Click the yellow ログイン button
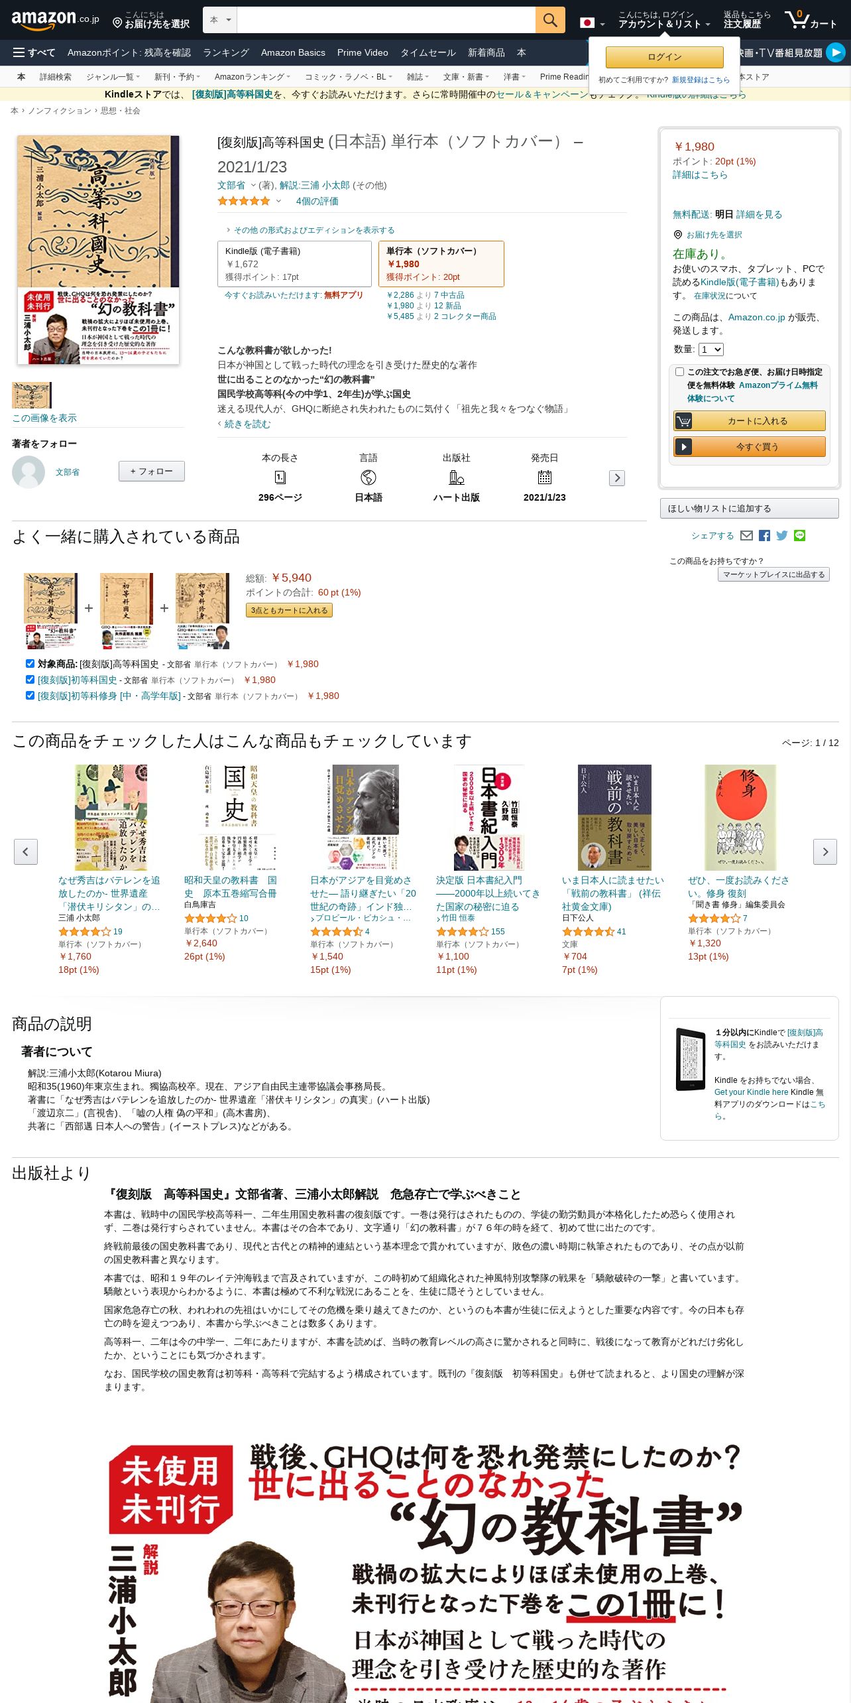 (664, 57)
